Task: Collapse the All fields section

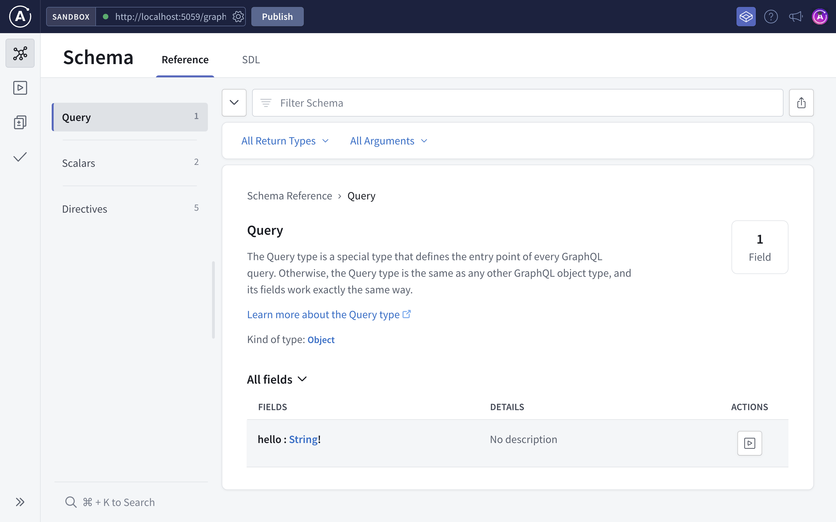Action: (302, 379)
